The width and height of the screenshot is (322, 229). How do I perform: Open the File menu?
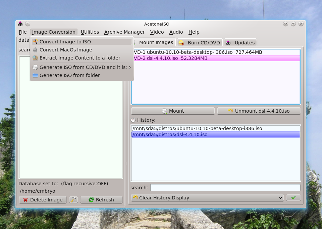pyautogui.click(x=22, y=32)
